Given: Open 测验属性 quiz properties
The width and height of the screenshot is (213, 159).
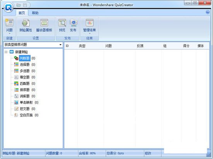Looking at the screenshot, I should 26,26.
